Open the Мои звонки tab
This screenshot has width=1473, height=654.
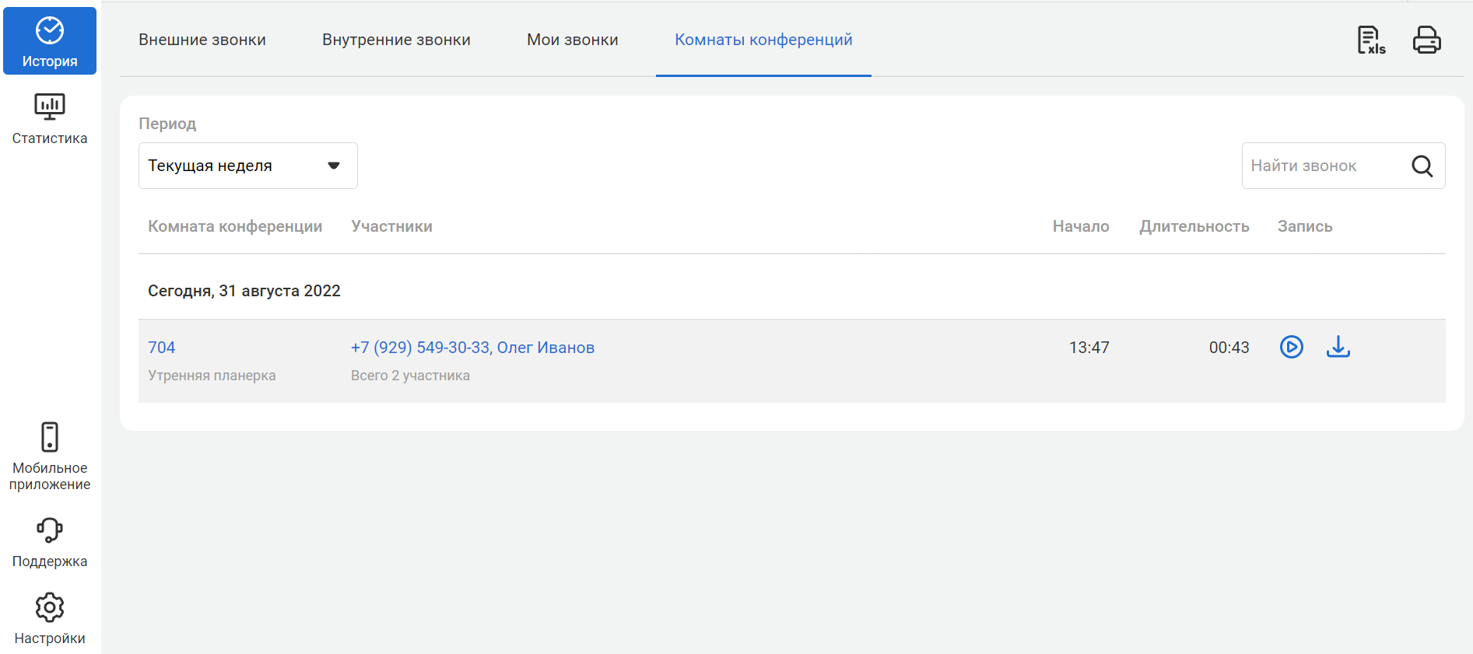572,40
